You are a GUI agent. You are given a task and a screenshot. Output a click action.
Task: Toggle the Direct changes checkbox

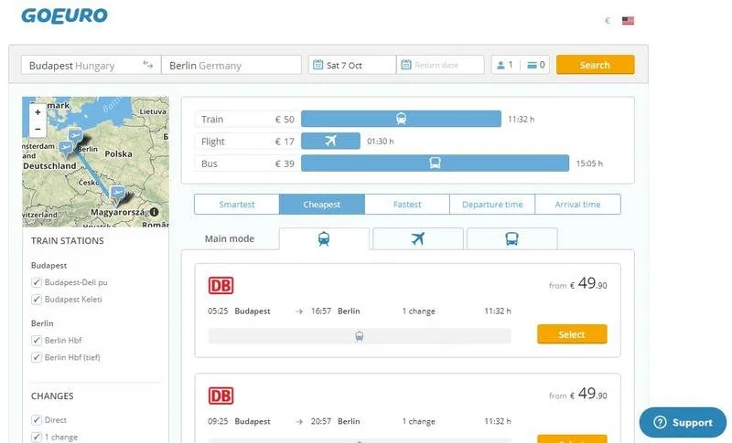pyautogui.click(x=37, y=420)
